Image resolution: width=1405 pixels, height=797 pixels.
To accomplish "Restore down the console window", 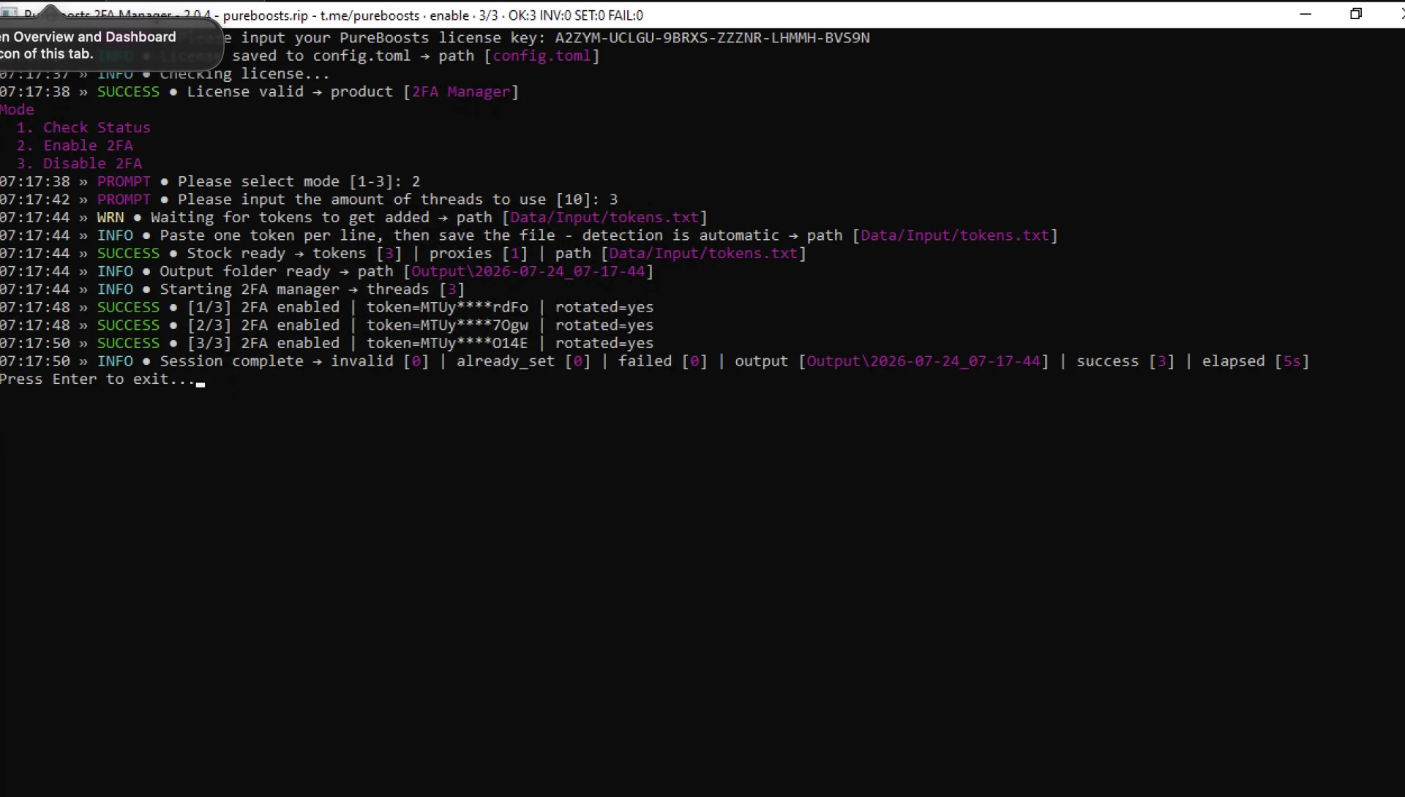I will (x=1356, y=14).
